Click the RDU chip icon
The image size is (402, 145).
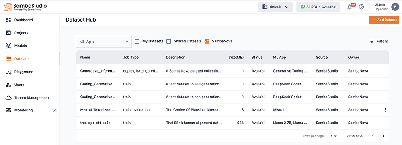(303, 7)
